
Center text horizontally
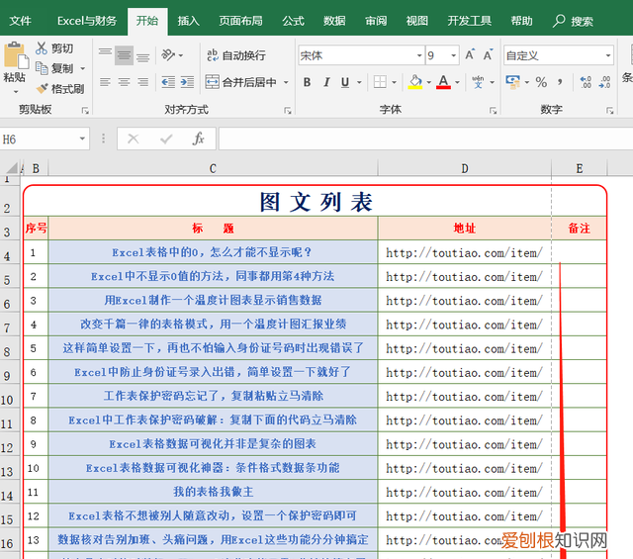click(124, 82)
